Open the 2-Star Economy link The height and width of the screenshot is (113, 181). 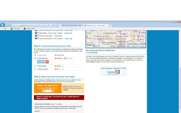click(43, 69)
